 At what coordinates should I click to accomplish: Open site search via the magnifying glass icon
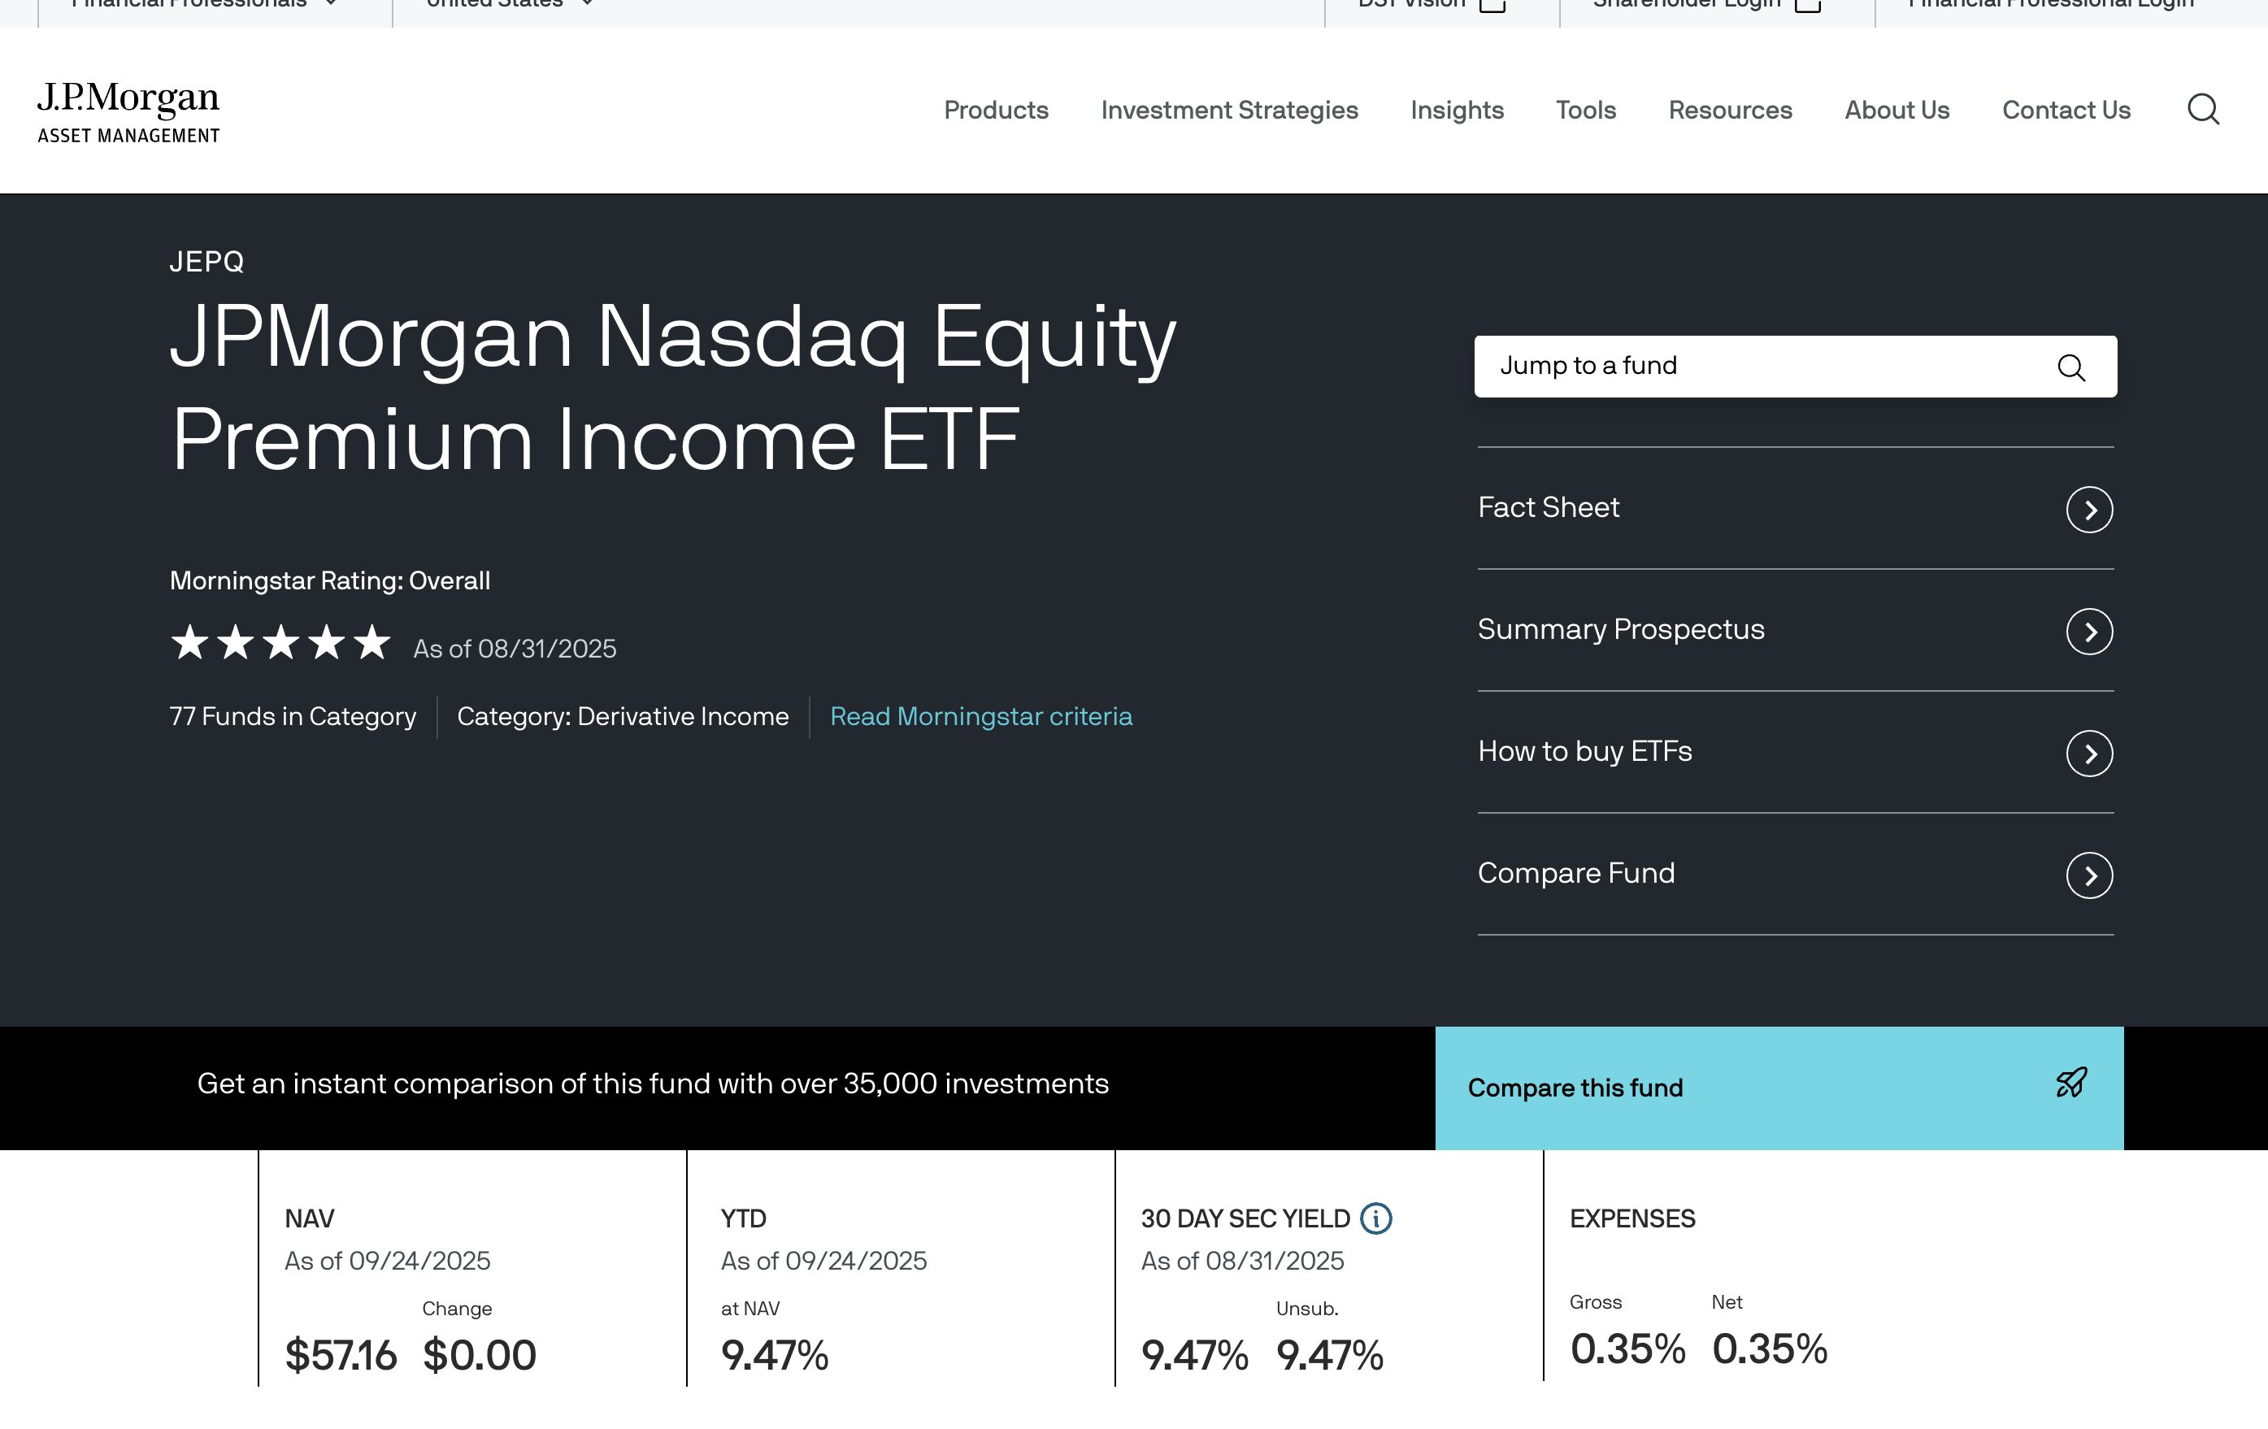pyautogui.click(x=2204, y=111)
